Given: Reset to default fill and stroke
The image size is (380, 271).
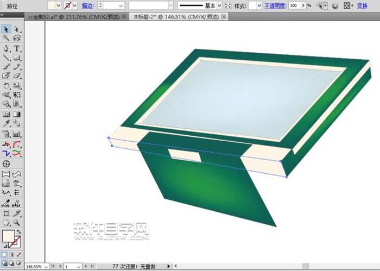Looking at the screenshot, I should click(x=4, y=246).
